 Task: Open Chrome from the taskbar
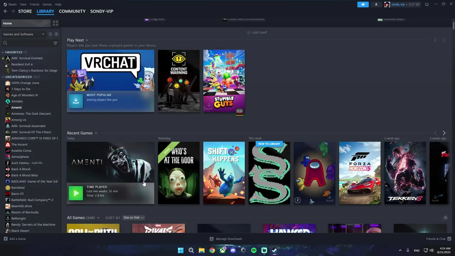(x=212, y=250)
